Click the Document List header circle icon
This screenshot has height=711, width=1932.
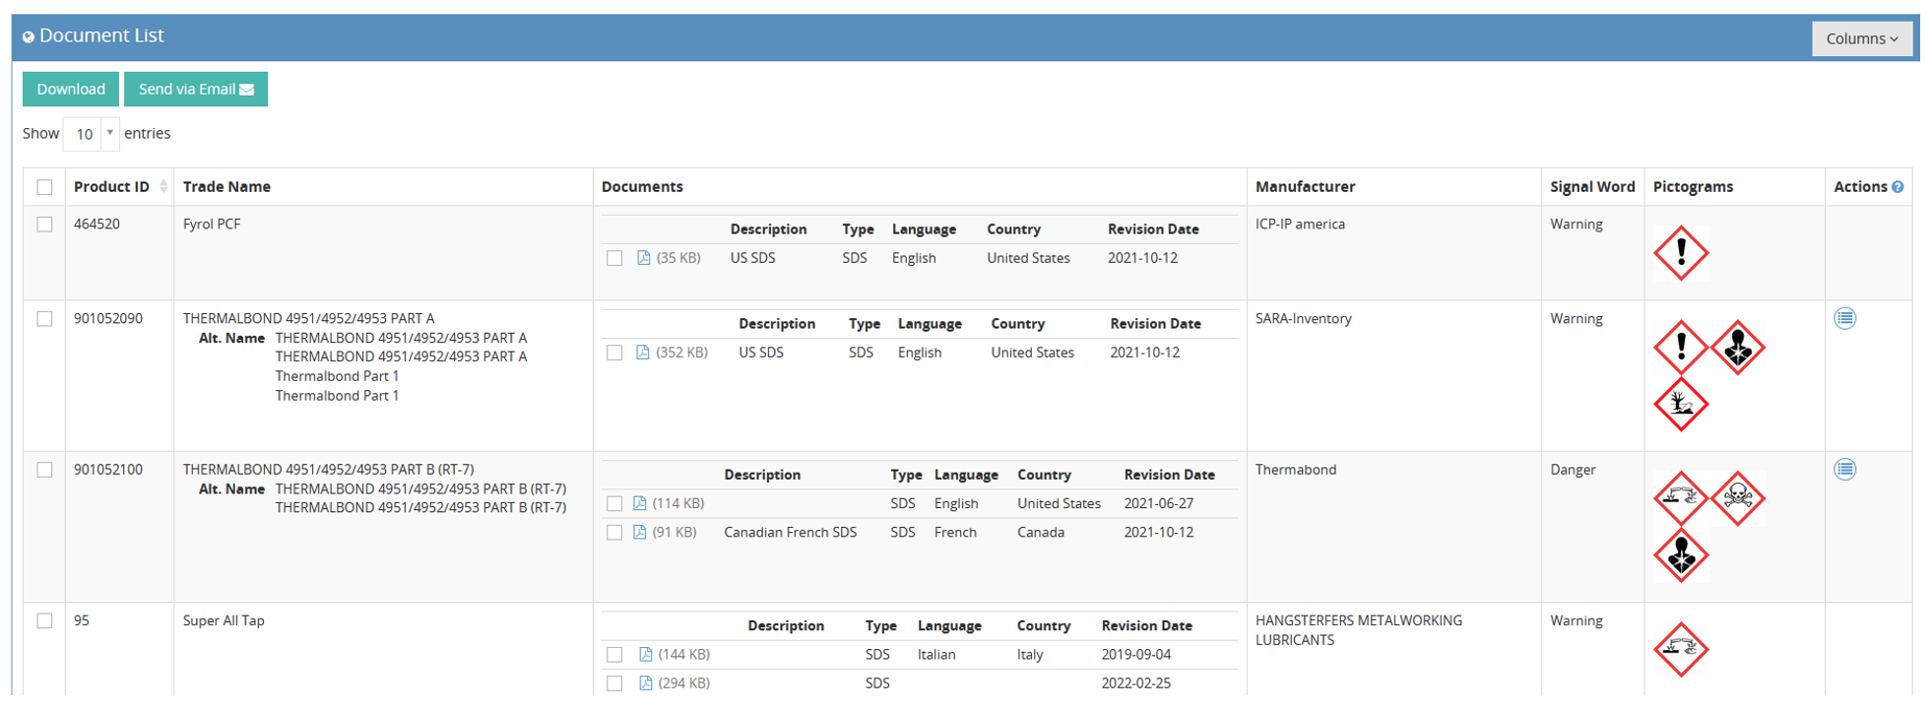pyautogui.click(x=29, y=36)
